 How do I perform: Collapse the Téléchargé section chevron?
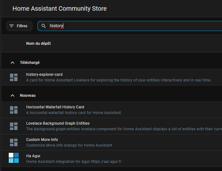click(x=12, y=63)
